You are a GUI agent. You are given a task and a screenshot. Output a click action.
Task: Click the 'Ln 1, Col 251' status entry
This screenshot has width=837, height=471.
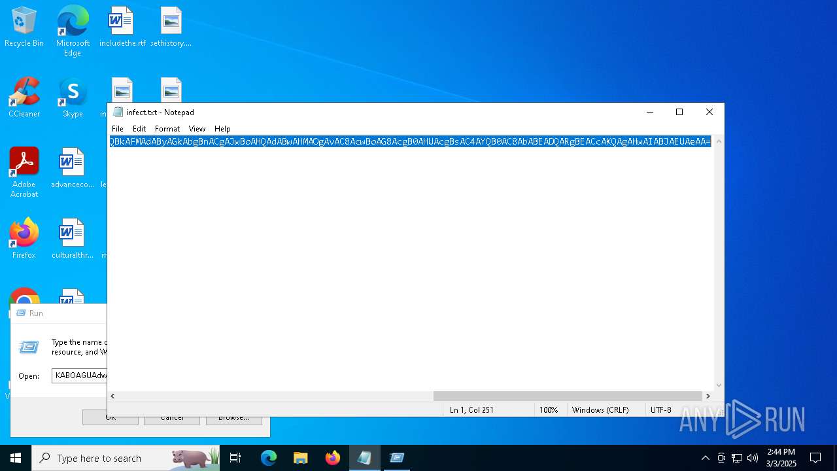(x=471, y=410)
